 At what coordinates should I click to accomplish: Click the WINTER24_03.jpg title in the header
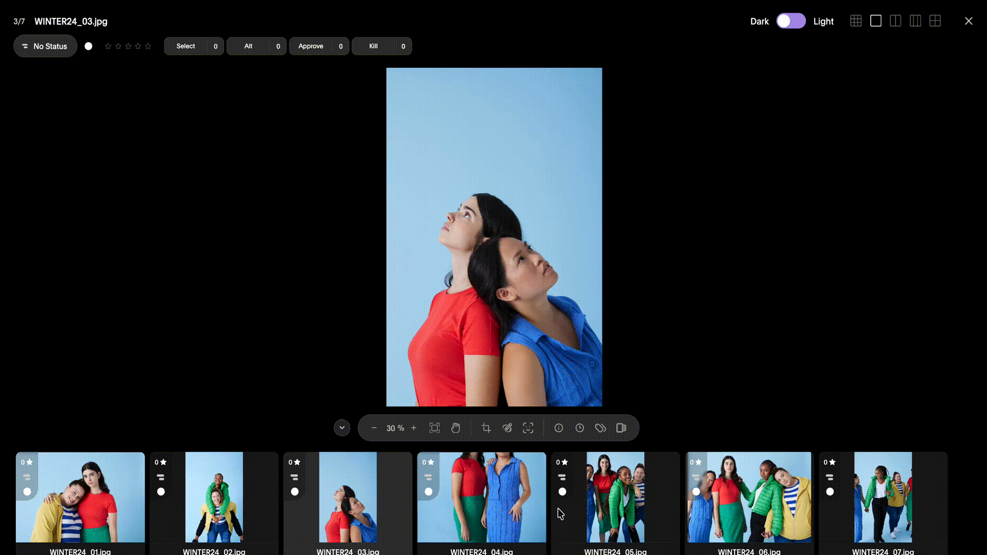click(71, 22)
